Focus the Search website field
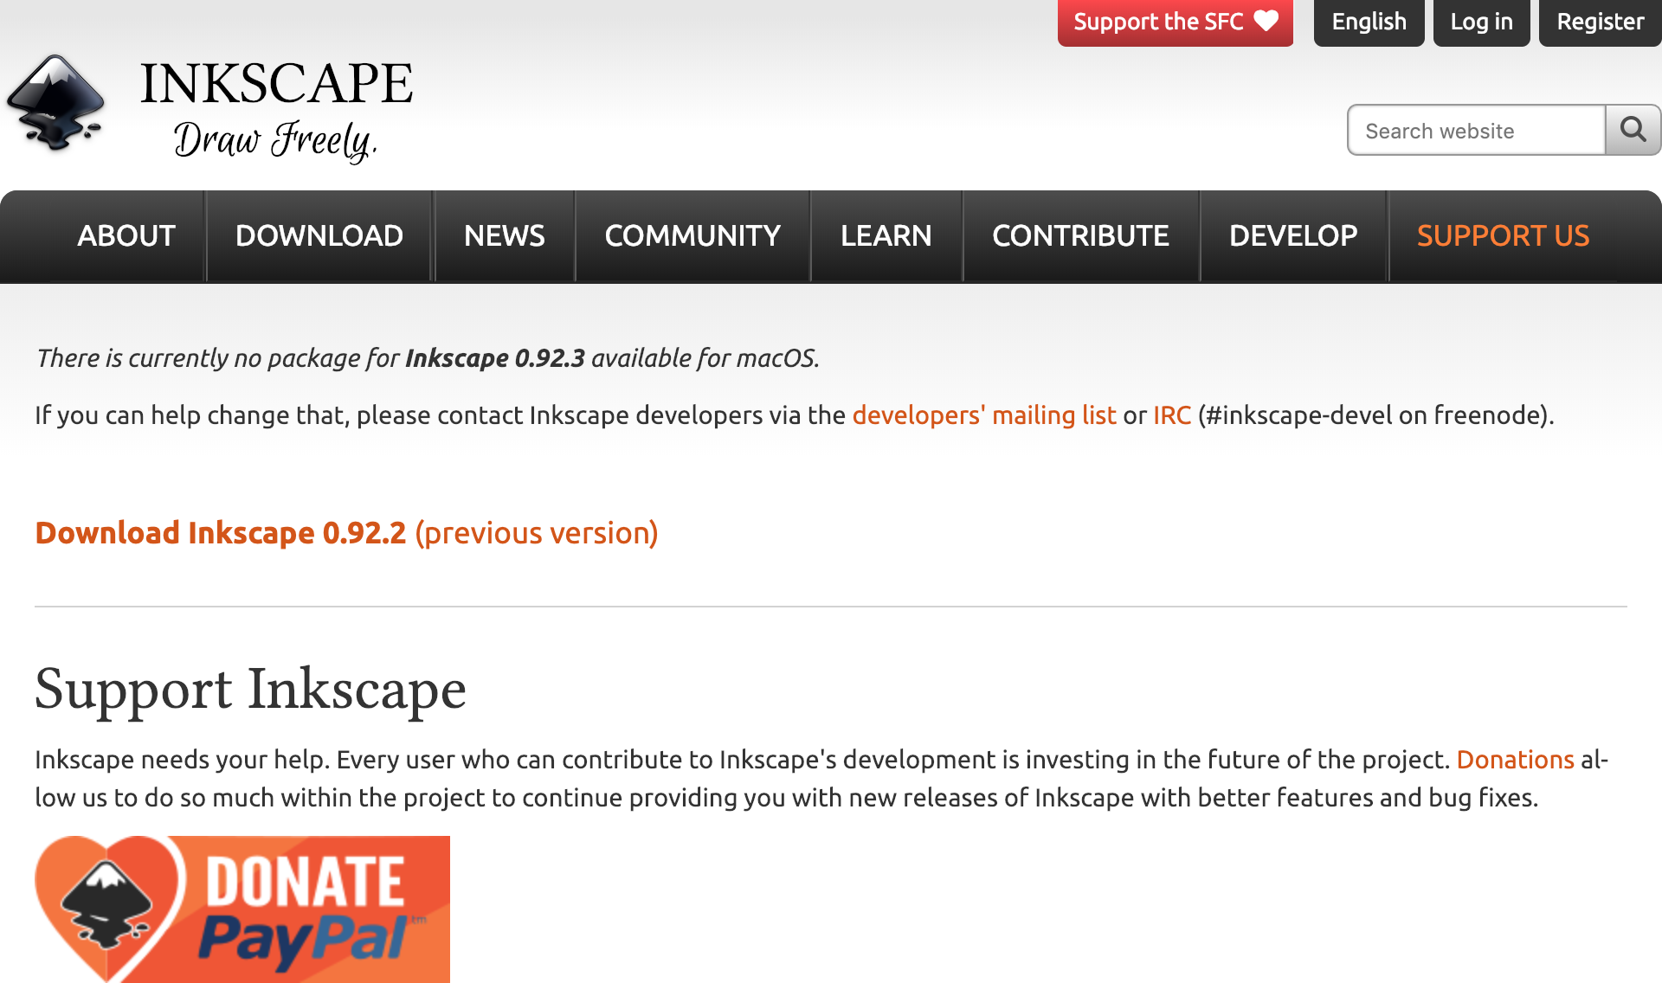The width and height of the screenshot is (1662, 983). click(1476, 131)
